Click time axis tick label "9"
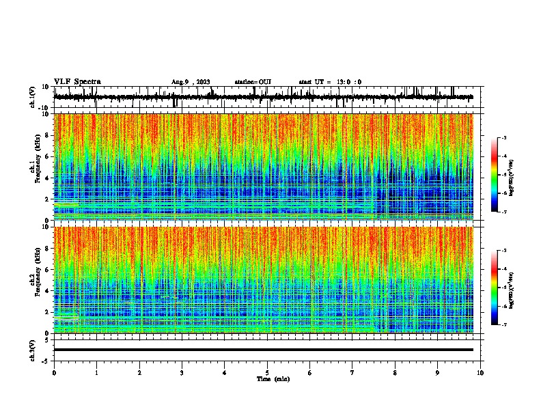This screenshot has width=541, height=418. [x=437, y=373]
